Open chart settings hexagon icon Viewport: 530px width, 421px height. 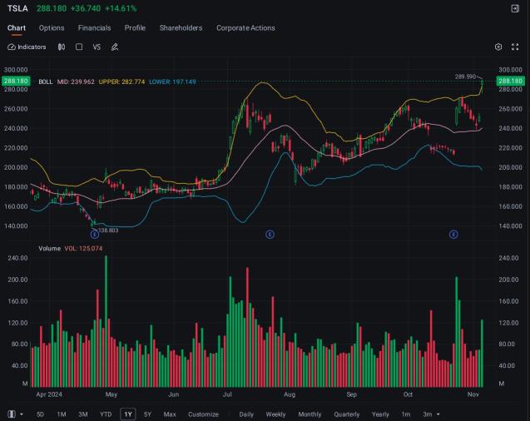[x=498, y=47]
